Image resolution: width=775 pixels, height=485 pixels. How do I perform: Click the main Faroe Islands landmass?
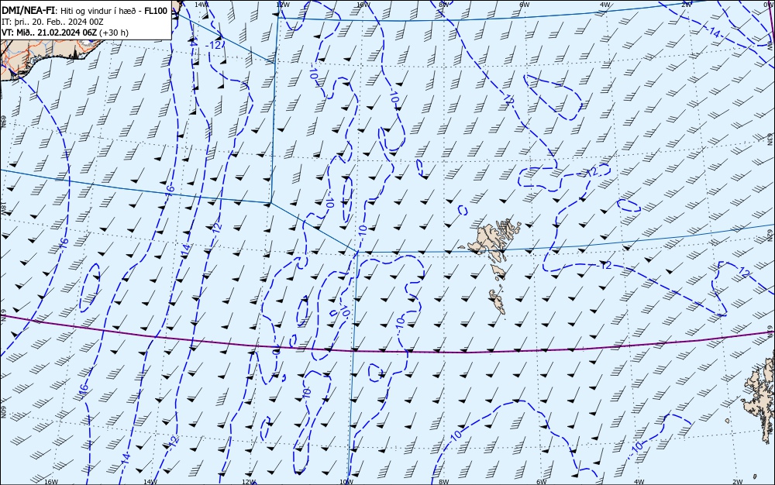coord(495,239)
